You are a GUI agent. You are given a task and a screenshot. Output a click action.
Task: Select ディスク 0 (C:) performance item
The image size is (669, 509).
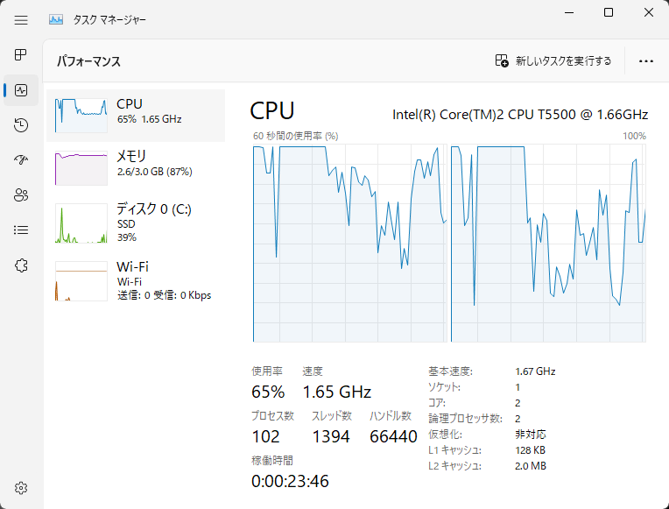[136, 223]
